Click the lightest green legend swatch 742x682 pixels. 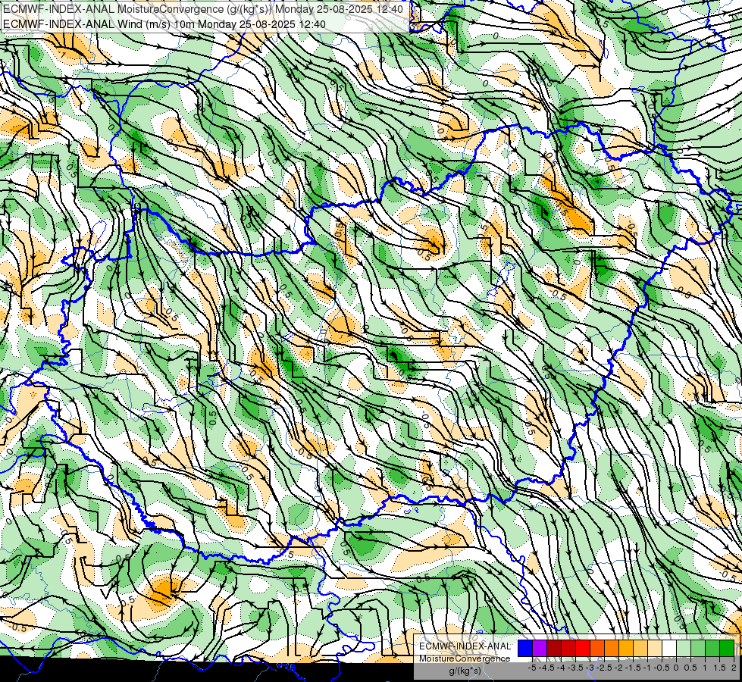pos(684,648)
